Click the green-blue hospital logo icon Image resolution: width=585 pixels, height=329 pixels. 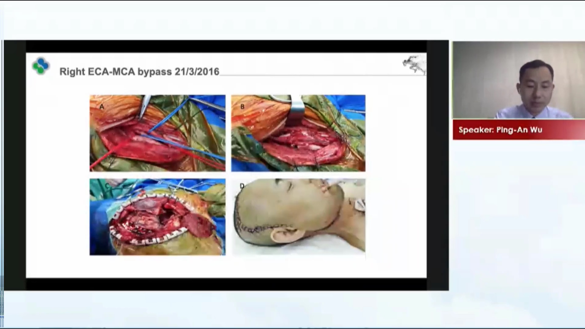click(x=41, y=66)
